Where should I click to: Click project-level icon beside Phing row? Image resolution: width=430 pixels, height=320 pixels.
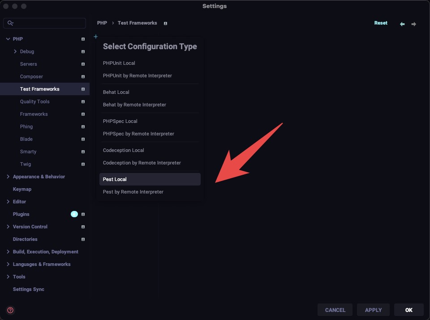[83, 127]
